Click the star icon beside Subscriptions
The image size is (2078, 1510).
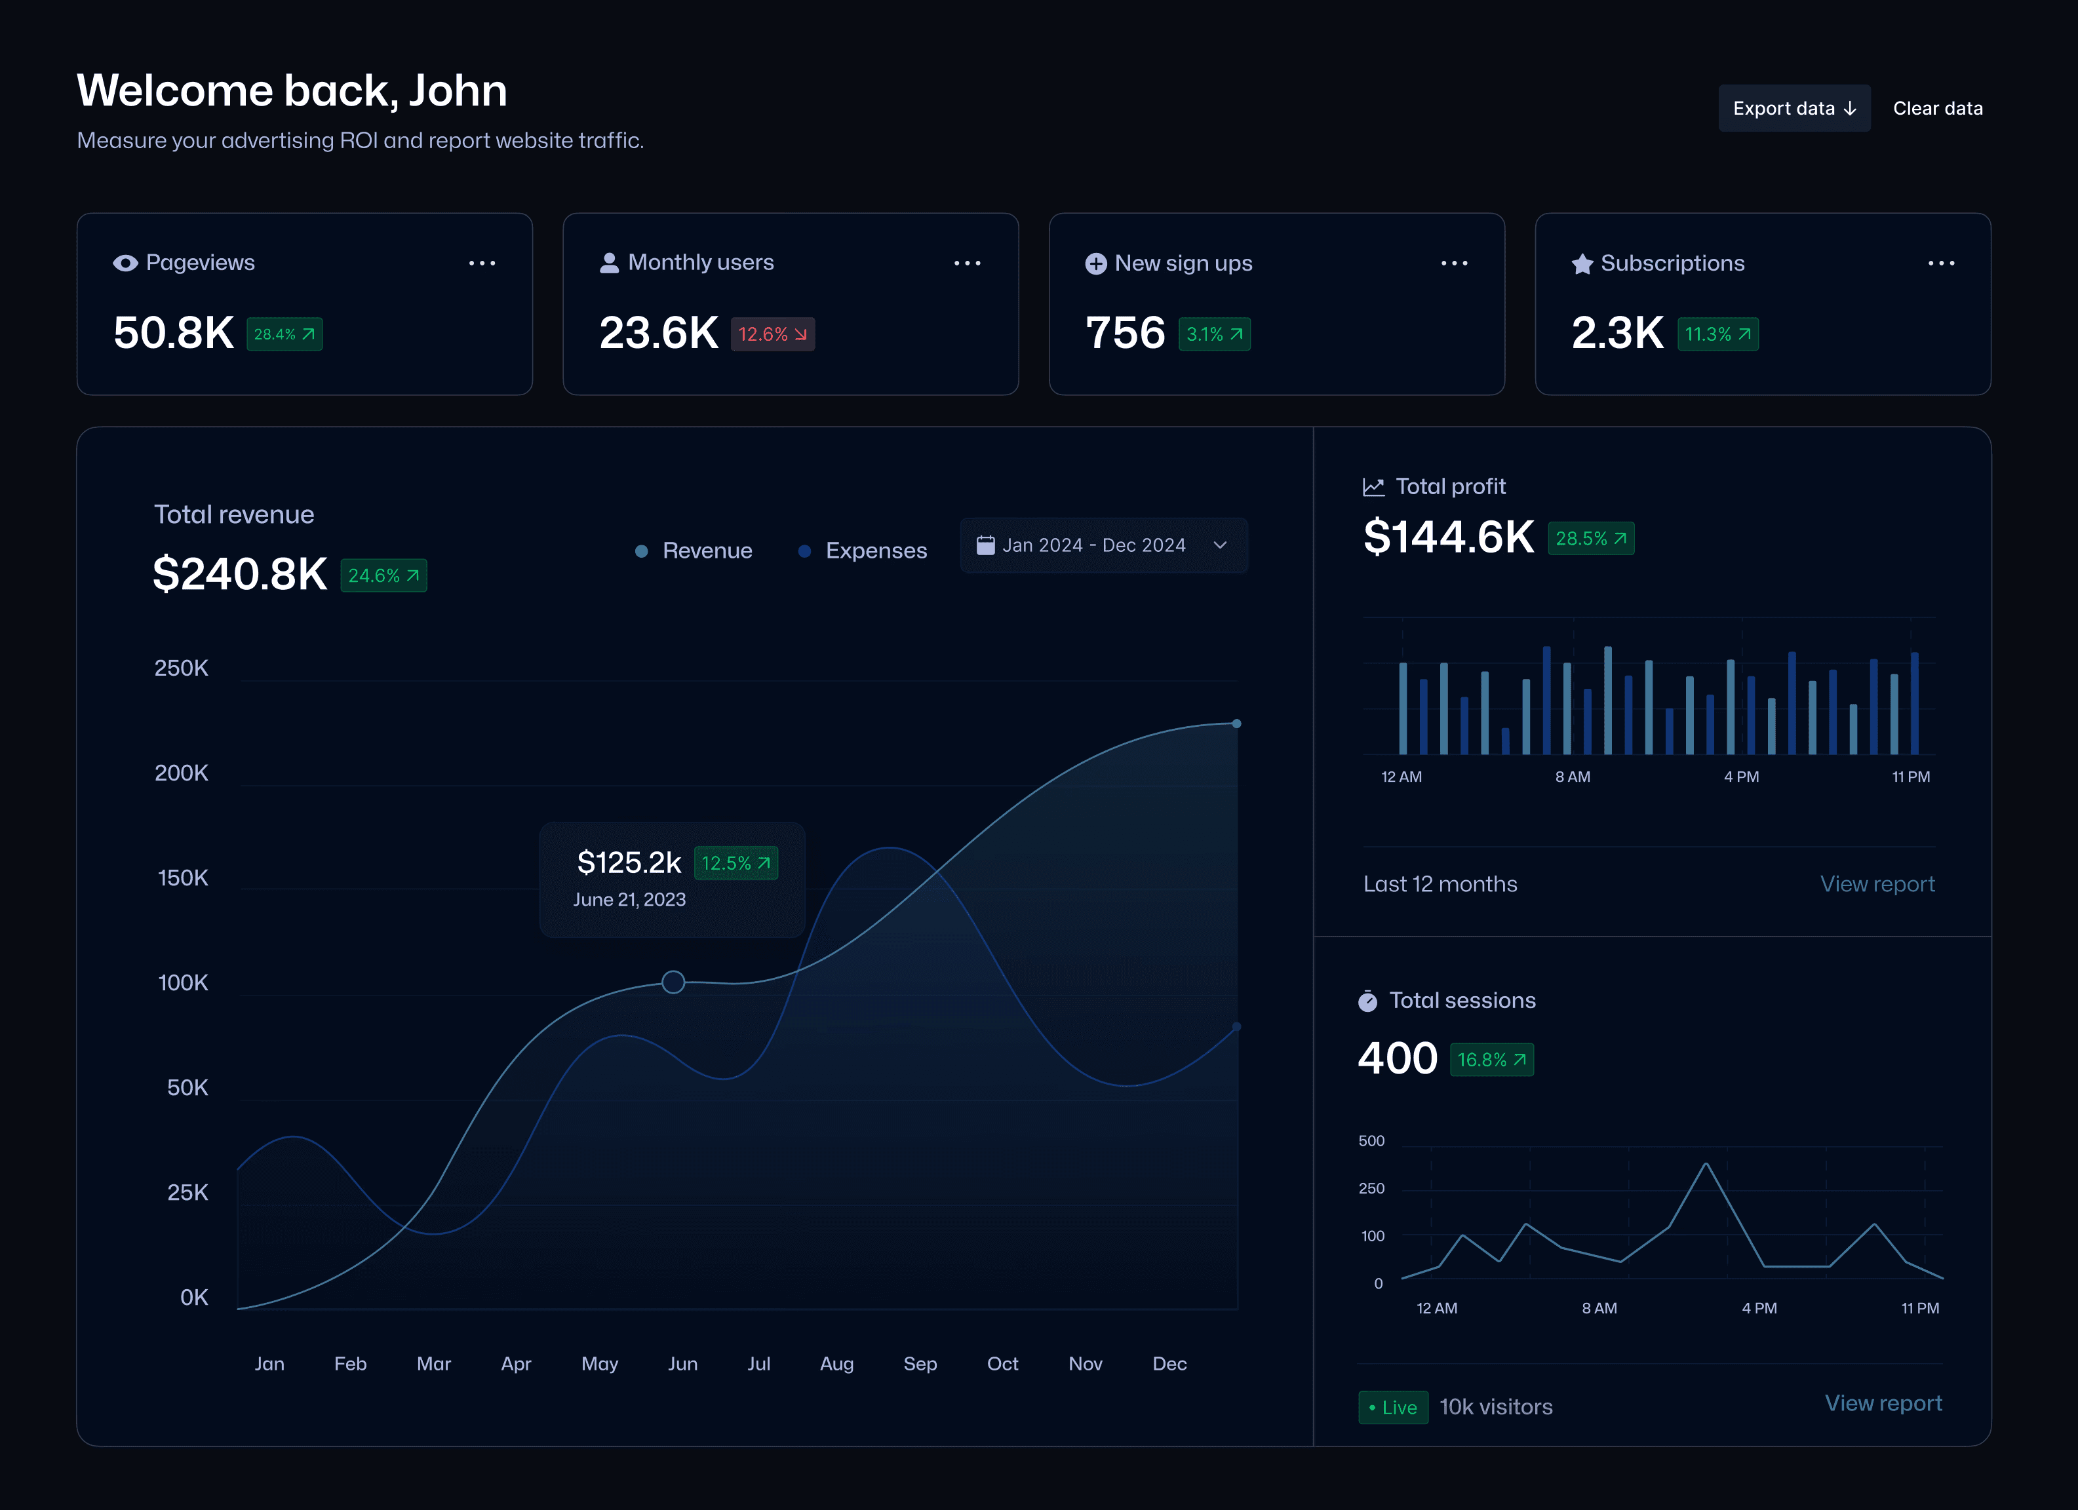tap(1582, 265)
